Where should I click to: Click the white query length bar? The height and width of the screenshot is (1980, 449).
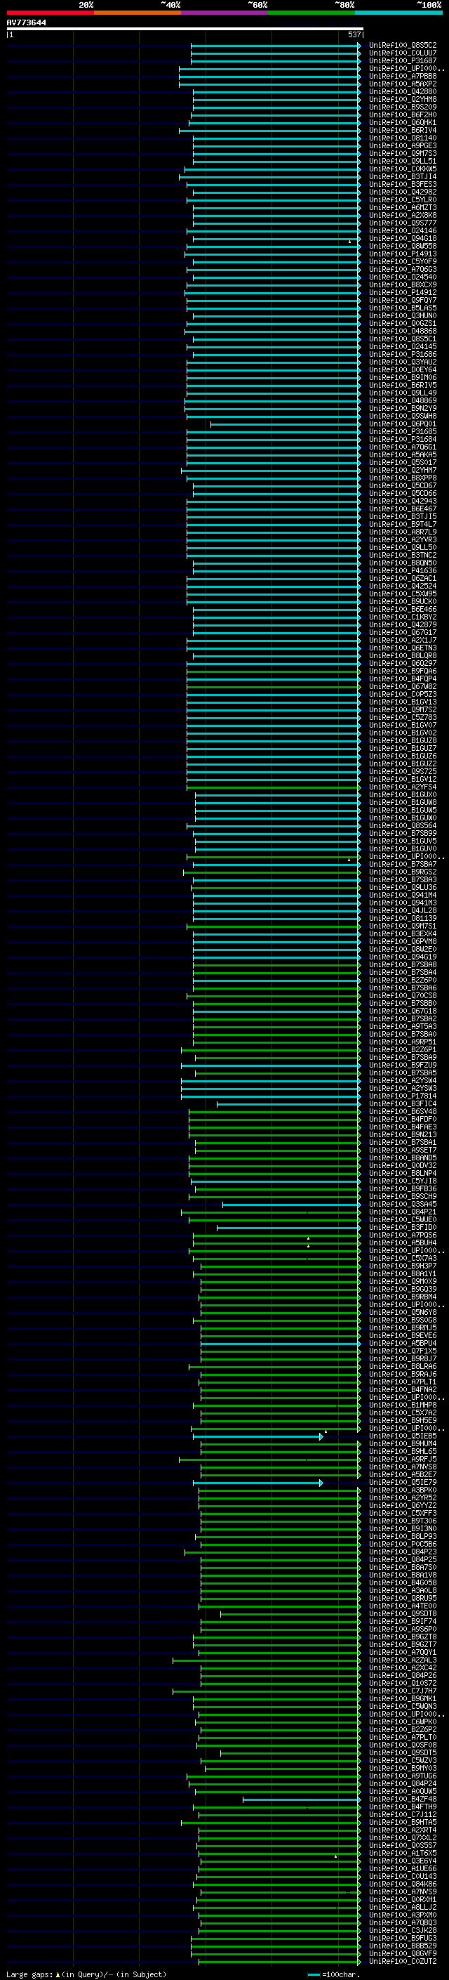pos(185,28)
